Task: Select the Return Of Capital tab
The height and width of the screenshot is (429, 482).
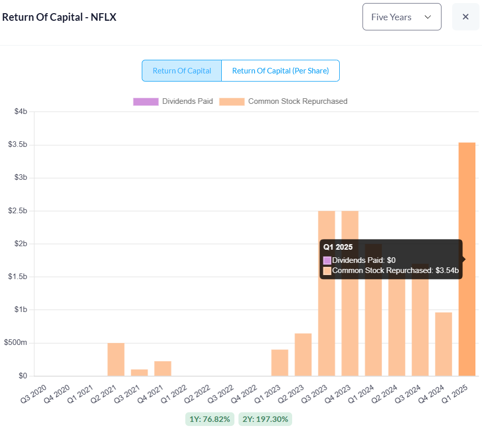Action: tap(182, 71)
